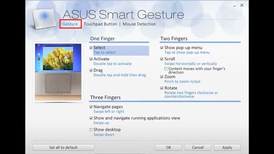
Task: Disable Show pop-up menu gesture
Action: click(x=162, y=47)
